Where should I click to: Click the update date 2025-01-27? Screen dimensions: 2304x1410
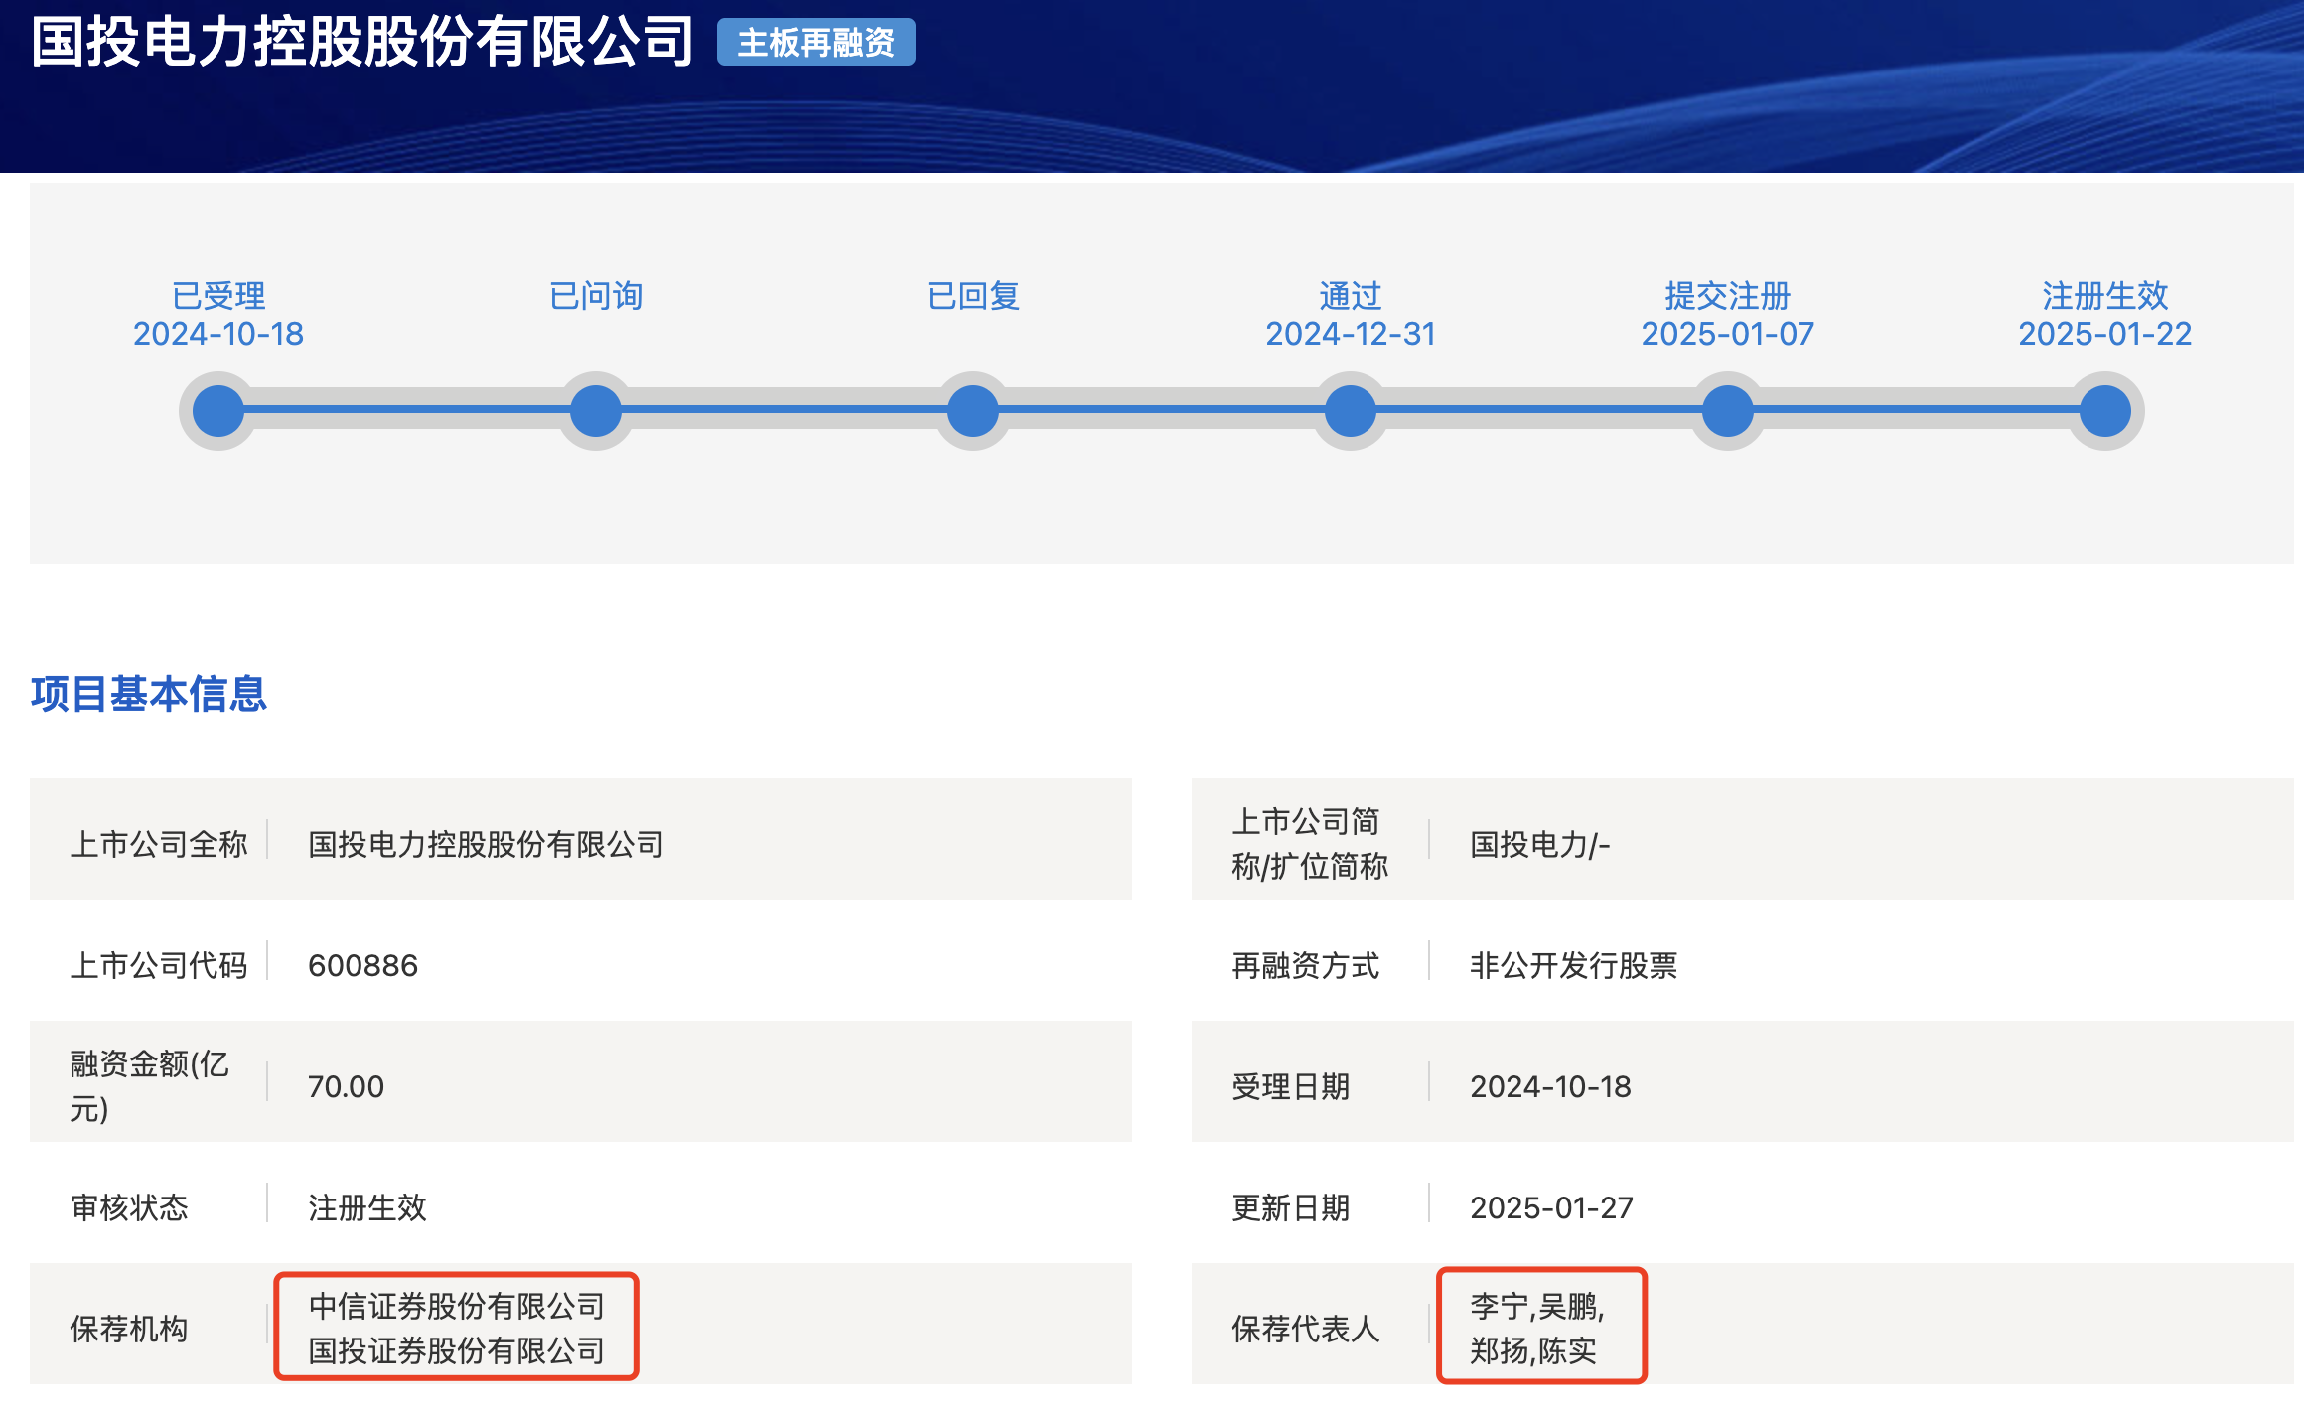coord(1551,1207)
